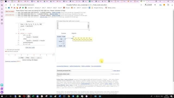Open notifications bell in left sidebar
Image resolution: width=174 pixels, height=98 pixels.
[x=2, y=9]
